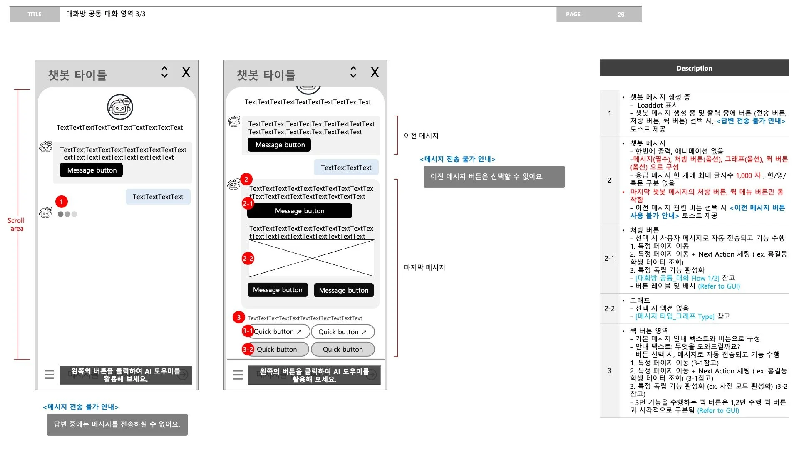Open the hamburger menu in left chatbot

(x=49, y=375)
